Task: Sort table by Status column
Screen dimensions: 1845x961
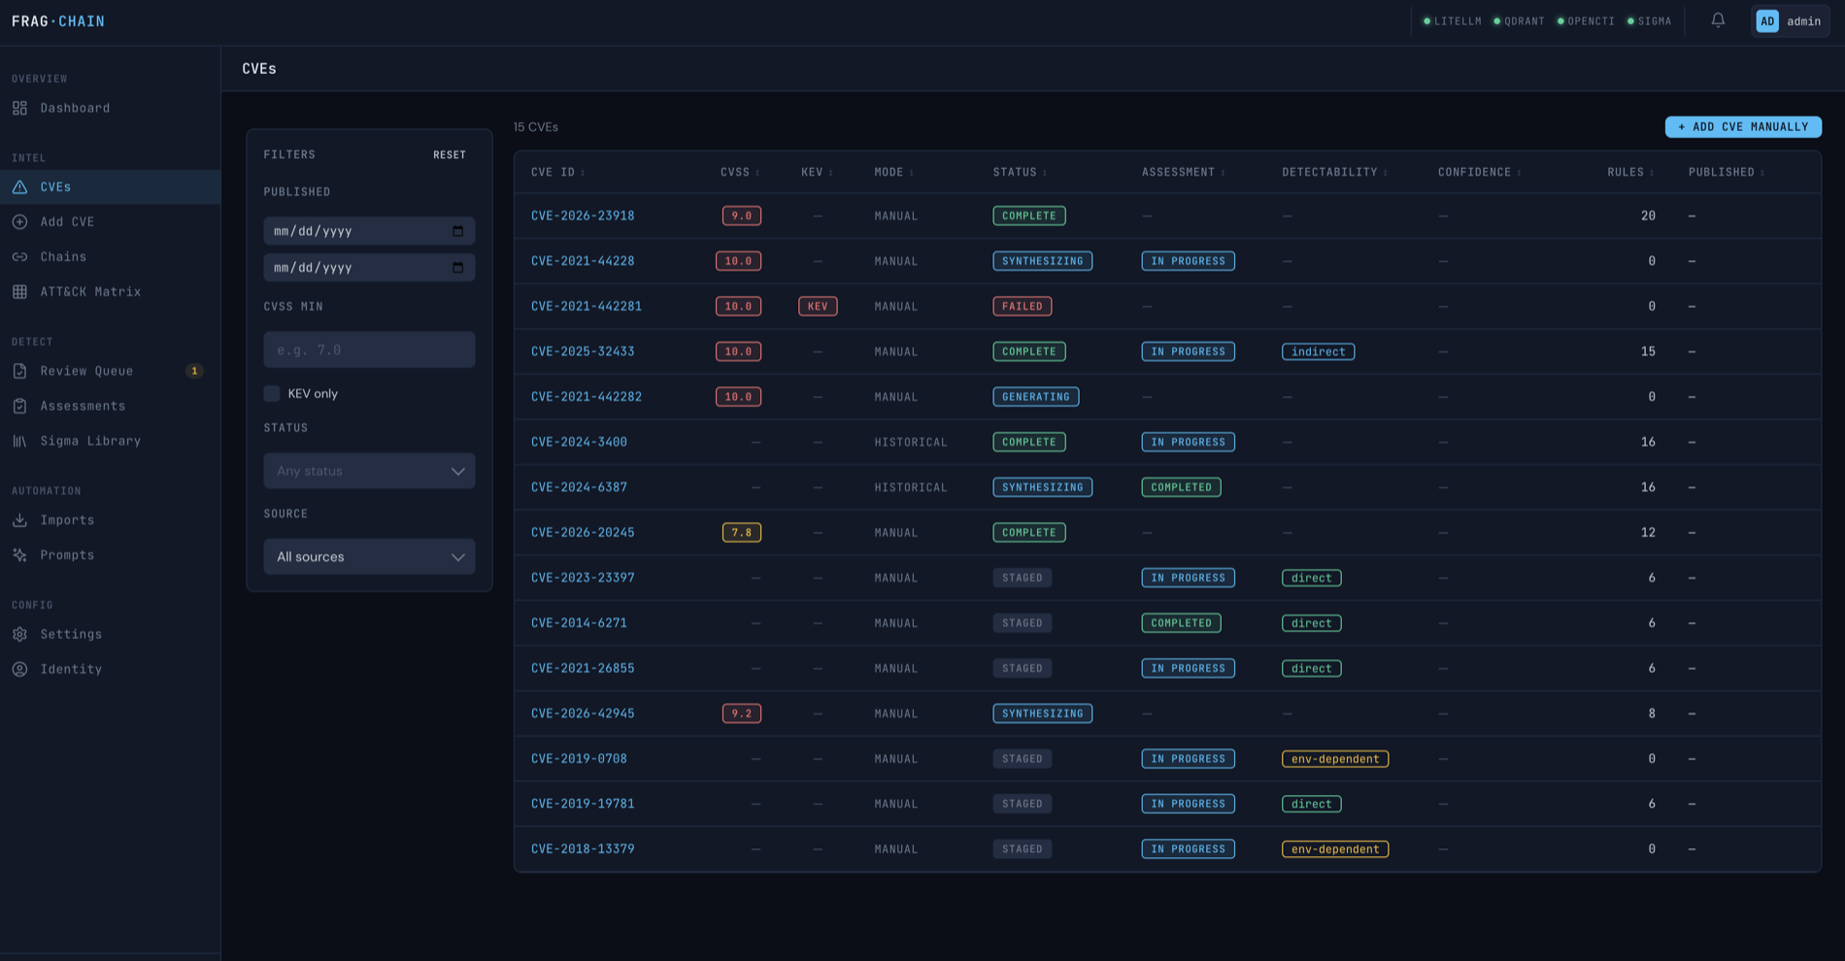Action: tap(1020, 172)
